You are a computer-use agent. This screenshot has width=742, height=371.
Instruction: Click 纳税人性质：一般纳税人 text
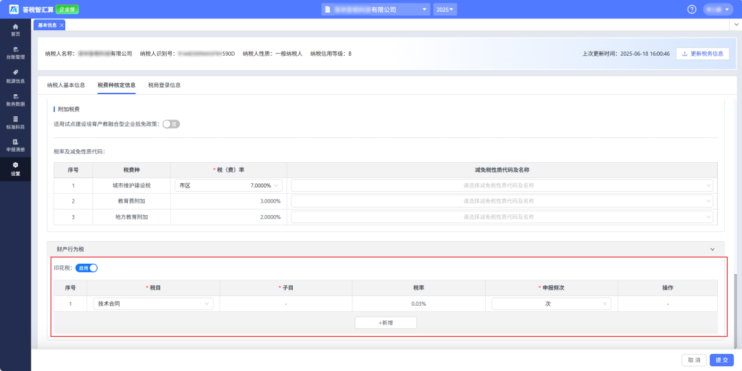coord(273,54)
